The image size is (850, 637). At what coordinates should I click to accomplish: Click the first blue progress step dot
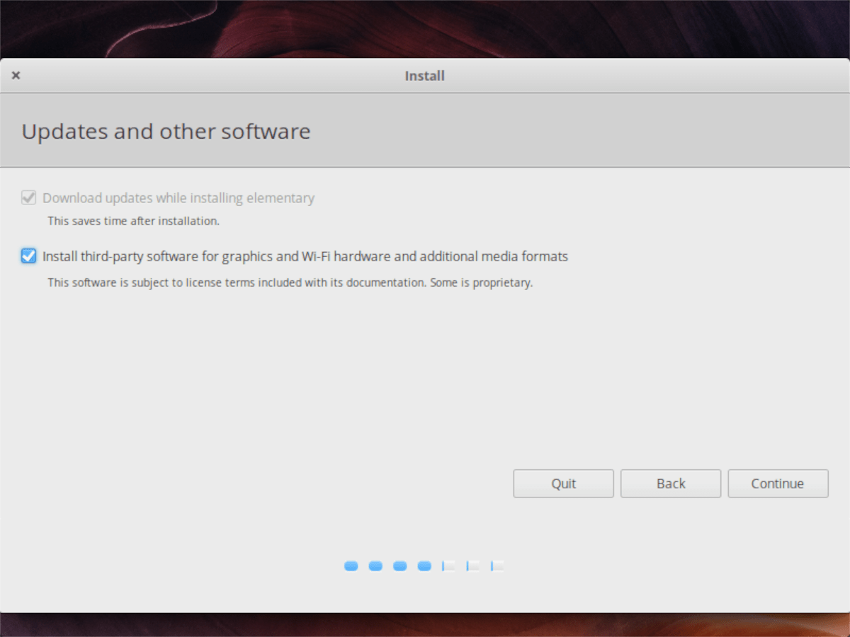351,566
